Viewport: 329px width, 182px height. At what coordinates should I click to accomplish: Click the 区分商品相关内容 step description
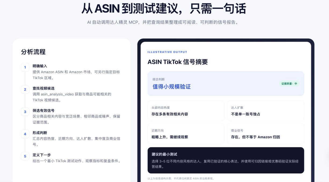click(x=77, y=119)
